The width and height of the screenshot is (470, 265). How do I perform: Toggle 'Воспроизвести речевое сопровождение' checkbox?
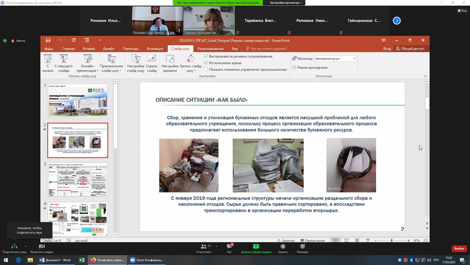[x=206, y=56]
